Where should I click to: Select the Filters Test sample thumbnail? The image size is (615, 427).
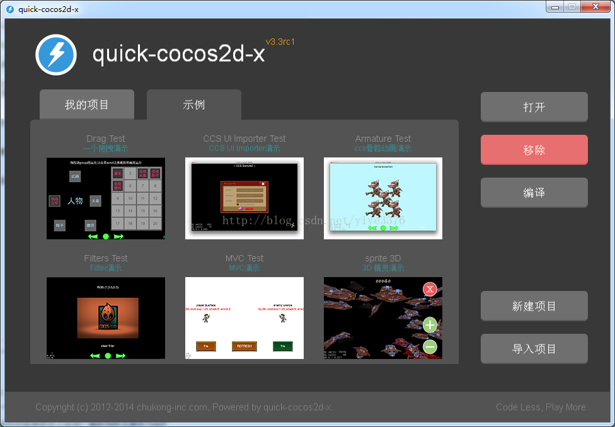pos(106,318)
